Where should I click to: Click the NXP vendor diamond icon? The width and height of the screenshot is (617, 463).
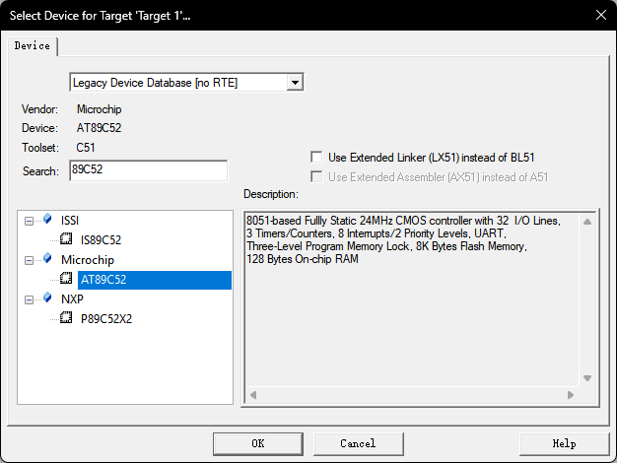47,298
